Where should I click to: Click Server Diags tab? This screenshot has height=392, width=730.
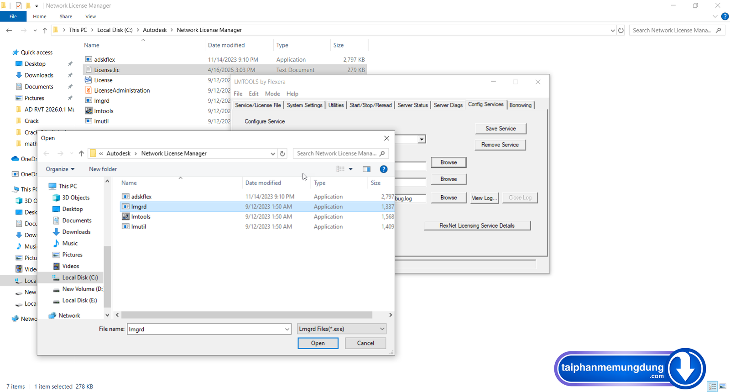(448, 105)
